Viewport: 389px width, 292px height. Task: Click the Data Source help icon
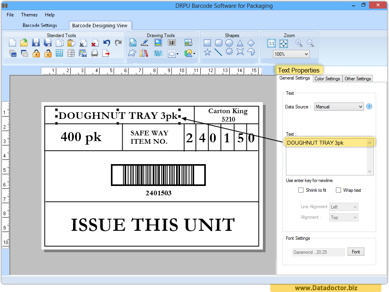tap(369, 106)
